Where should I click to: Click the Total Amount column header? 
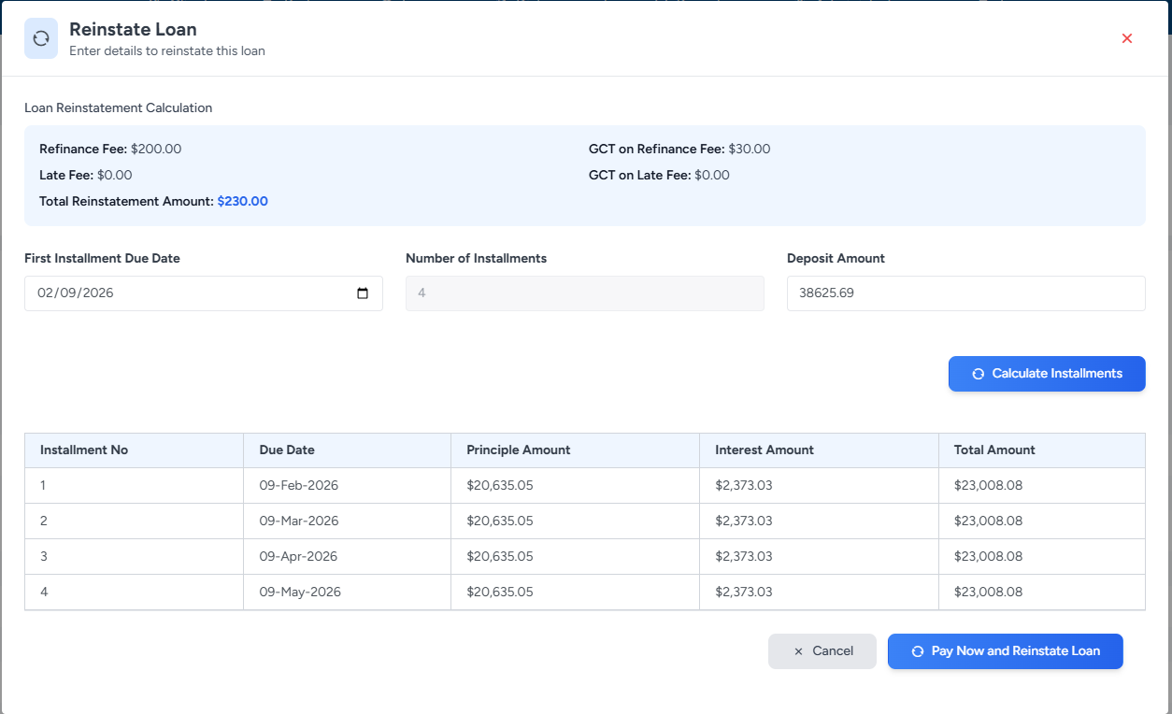[x=994, y=450]
